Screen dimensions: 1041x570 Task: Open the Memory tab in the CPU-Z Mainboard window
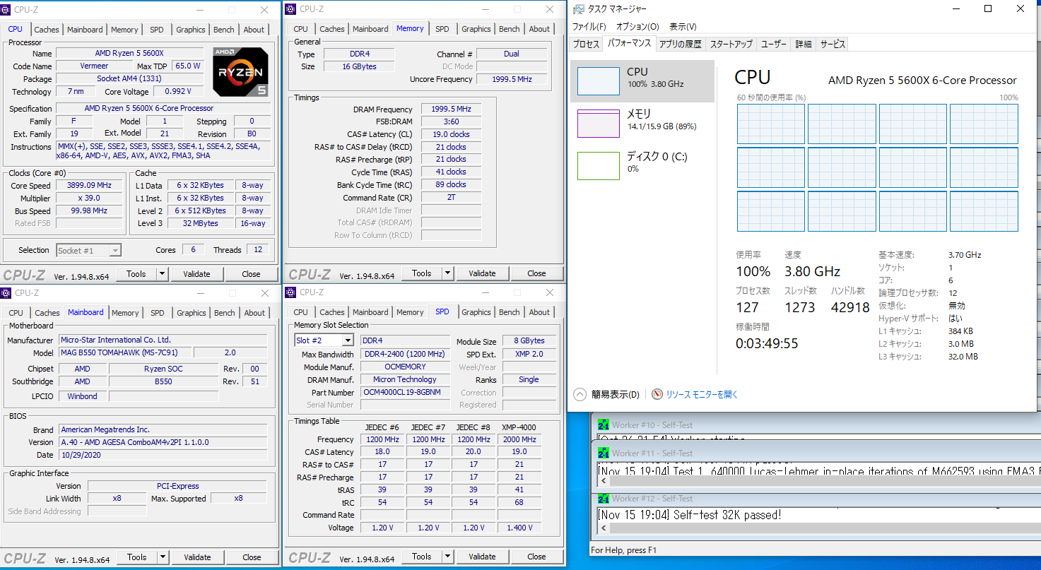point(125,313)
